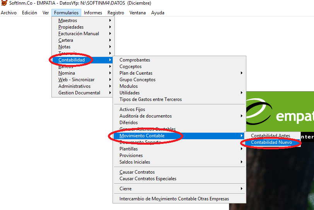Click the SoftInm fox icon in title bar
The height and width of the screenshot is (210, 314).
tap(4, 3)
